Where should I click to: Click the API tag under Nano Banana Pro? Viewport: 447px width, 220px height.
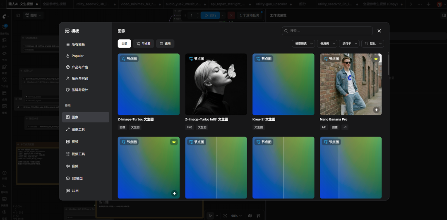coord(324,127)
